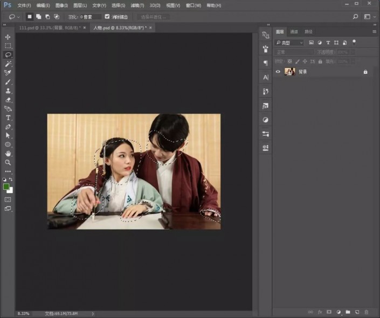Click the Background layer thumbnail
The height and width of the screenshot is (318, 380).
pyautogui.click(x=289, y=72)
